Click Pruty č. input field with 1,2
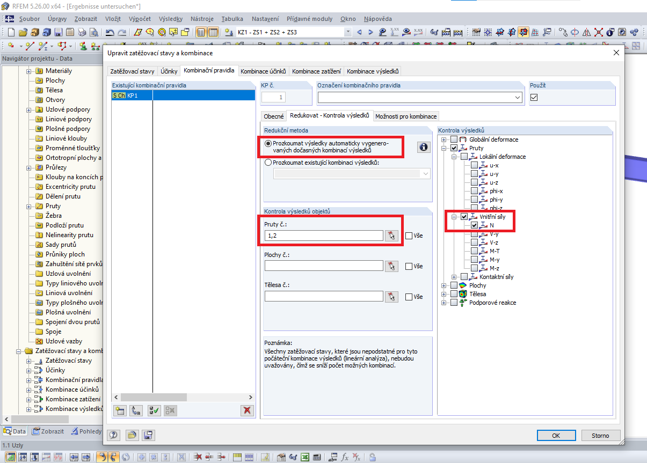 pos(324,236)
